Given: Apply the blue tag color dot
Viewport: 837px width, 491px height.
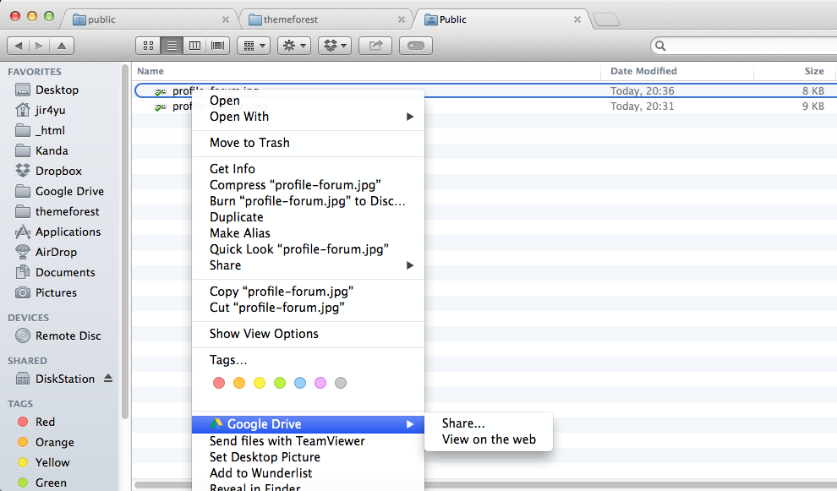Looking at the screenshot, I should 300,383.
